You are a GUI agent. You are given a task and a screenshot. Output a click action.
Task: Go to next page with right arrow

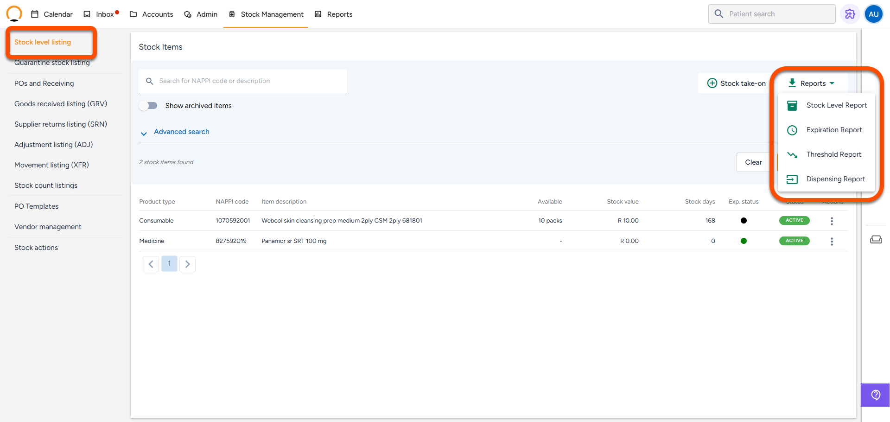(187, 264)
